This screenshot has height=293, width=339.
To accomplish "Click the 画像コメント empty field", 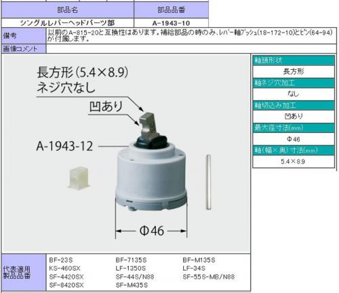I will [x=191, y=49].
